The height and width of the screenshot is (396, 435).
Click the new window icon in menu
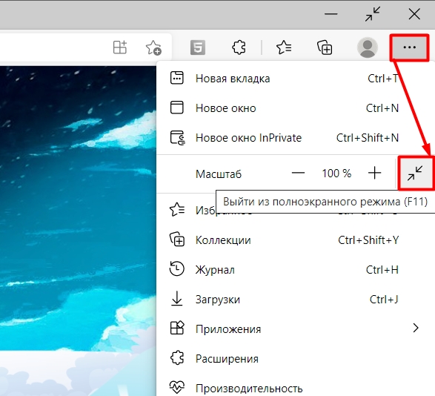(x=176, y=108)
